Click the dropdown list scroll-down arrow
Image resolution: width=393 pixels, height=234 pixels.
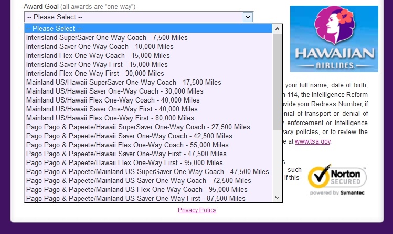[277, 198]
